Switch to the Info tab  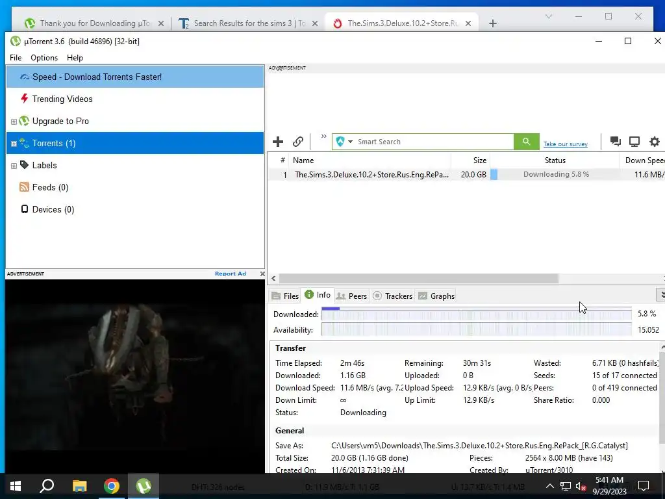click(317, 295)
